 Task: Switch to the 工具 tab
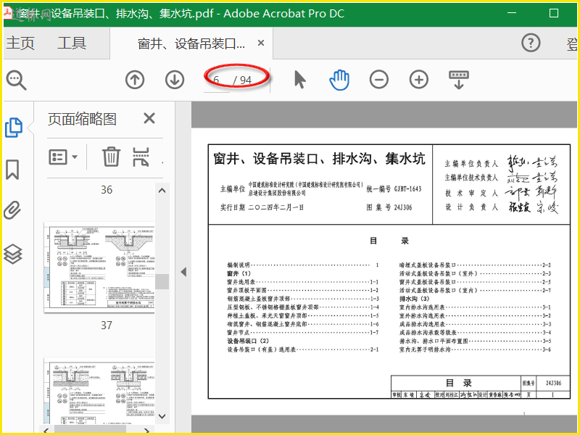point(72,43)
